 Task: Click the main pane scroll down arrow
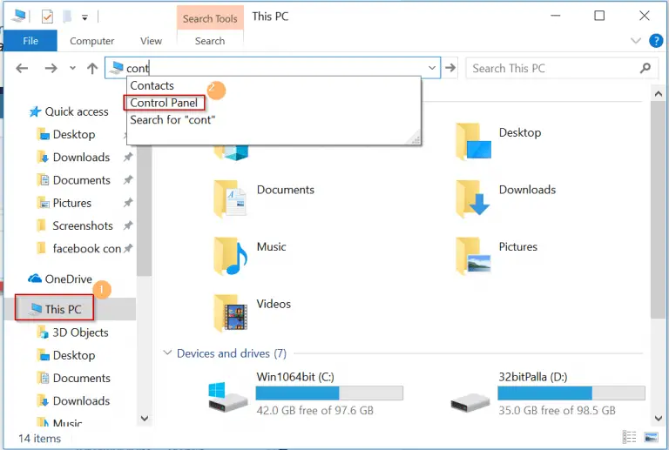coord(659,418)
